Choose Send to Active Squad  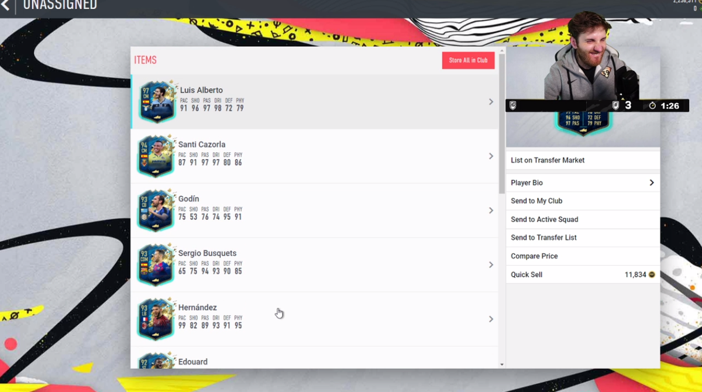(583, 219)
